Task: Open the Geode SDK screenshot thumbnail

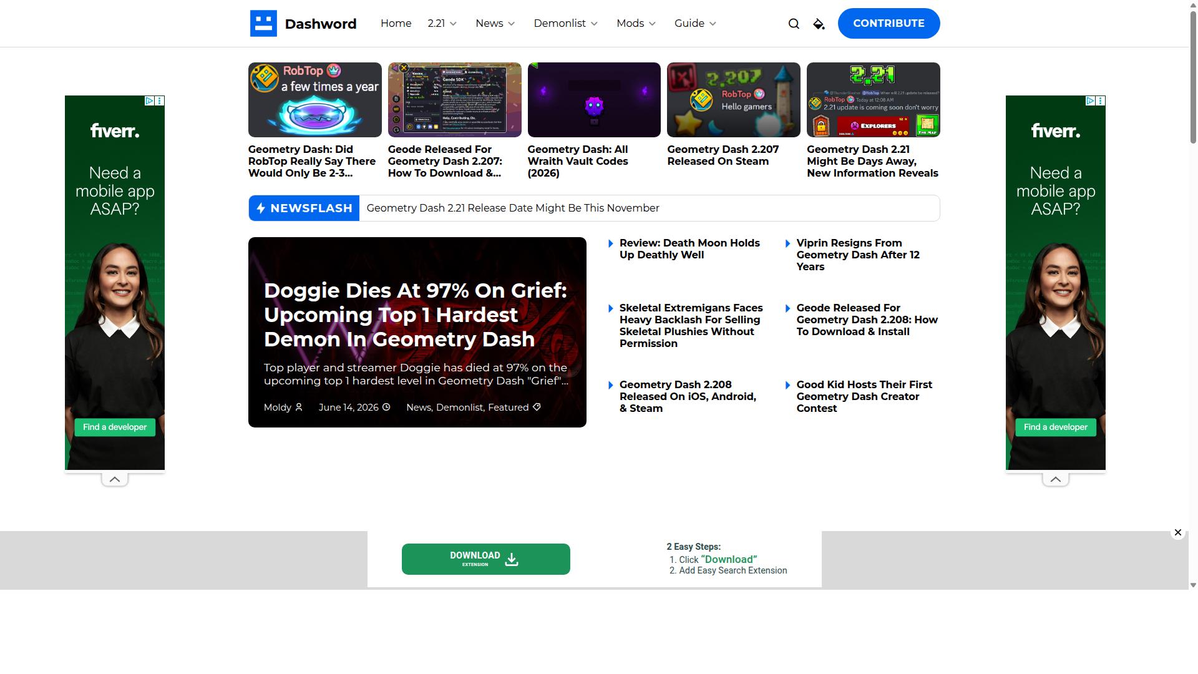Action: coord(454,100)
